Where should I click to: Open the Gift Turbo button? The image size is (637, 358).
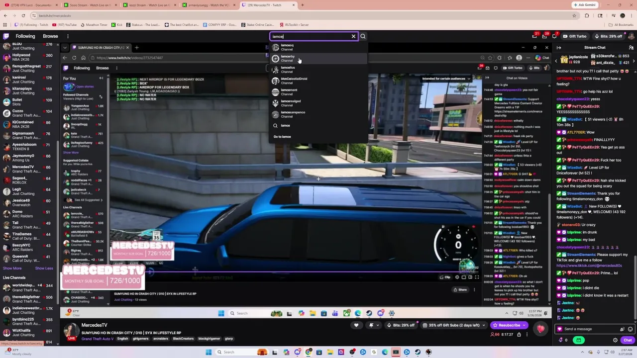(575, 36)
